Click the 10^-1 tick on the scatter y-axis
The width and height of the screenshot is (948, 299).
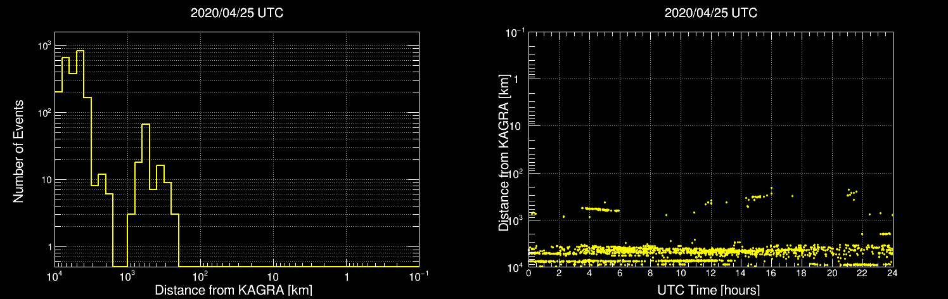[x=516, y=32]
